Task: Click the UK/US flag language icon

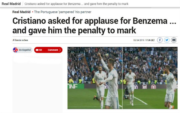Action: pos(16,50)
